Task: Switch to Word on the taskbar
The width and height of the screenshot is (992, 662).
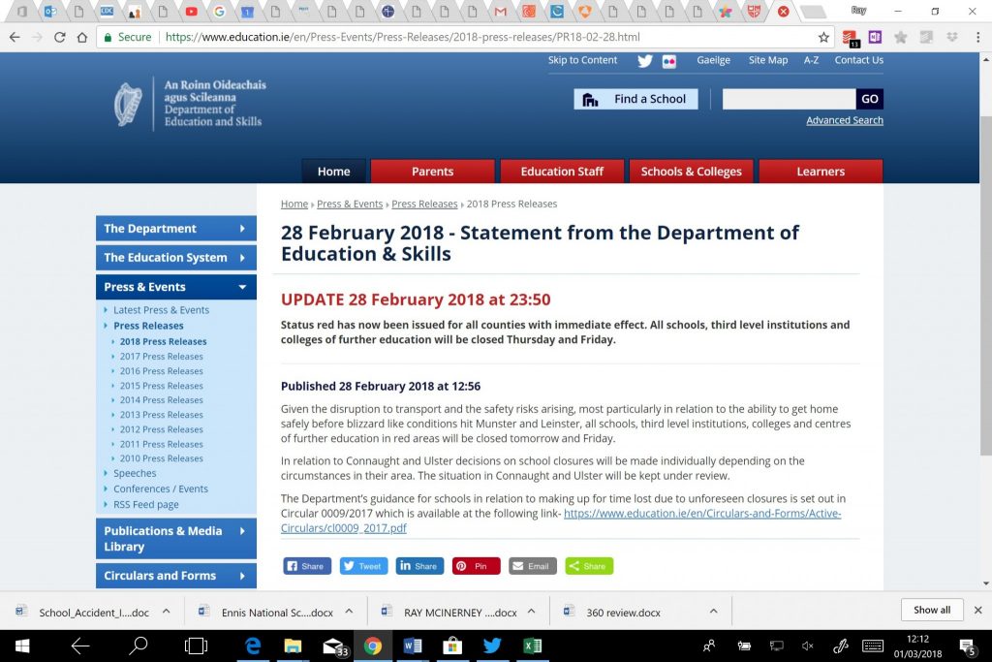Action: pyautogui.click(x=413, y=646)
